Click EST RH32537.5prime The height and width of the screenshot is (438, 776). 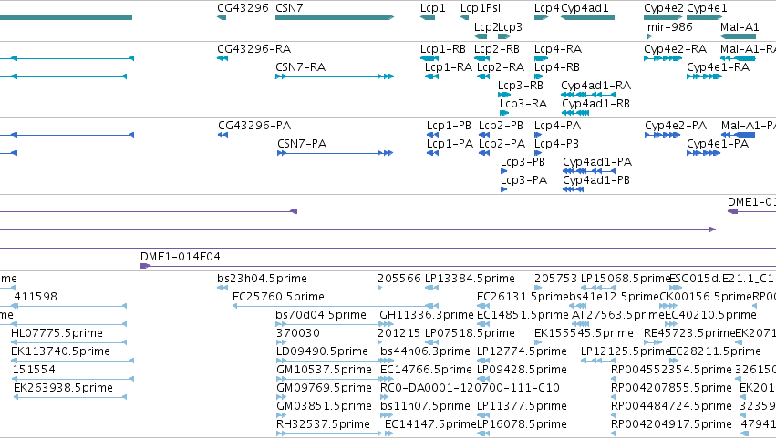(323, 424)
